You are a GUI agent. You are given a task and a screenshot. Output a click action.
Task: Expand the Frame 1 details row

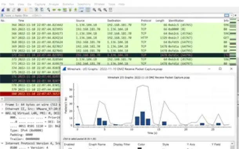[x=2, y=105]
